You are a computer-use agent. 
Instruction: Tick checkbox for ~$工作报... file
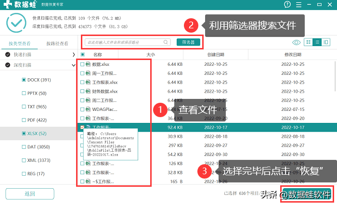coord(82,181)
